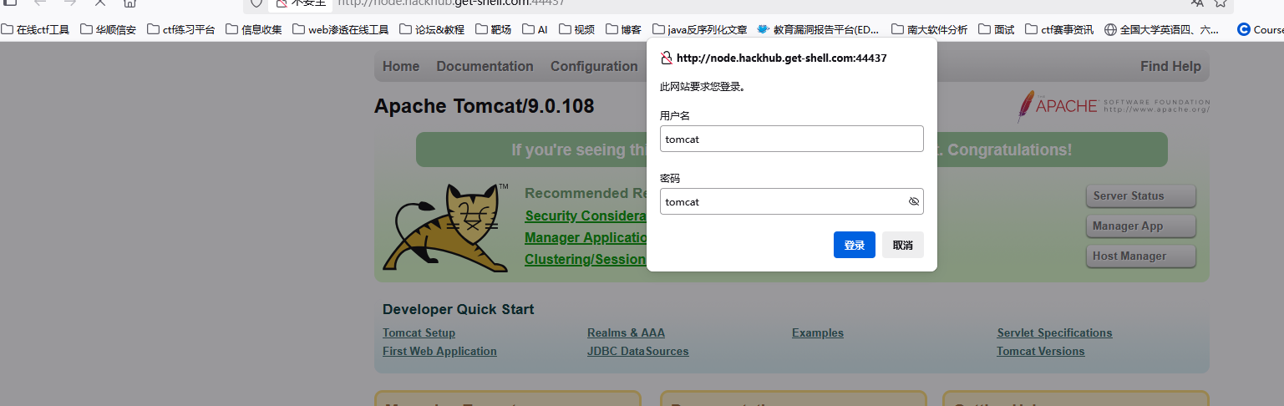This screenshot has width=1284, height=406.
Task: Open the 全国大学英语四、六 bookmark
Action: coord(1162,29)
